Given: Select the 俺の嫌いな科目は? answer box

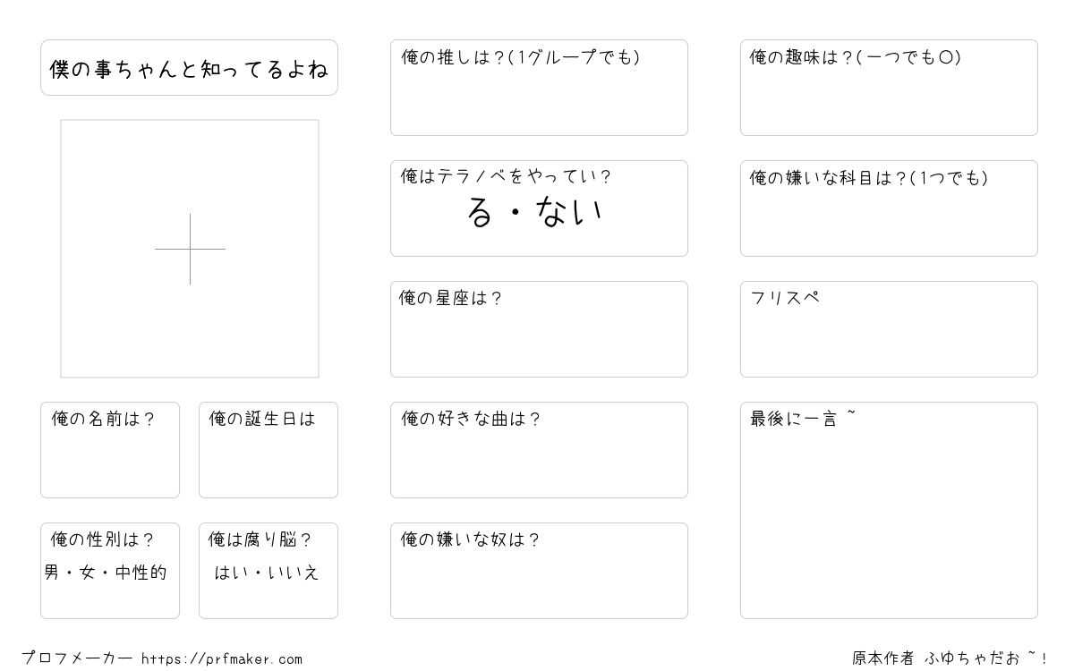Looking at the screenshot, I should click(889, 208).
